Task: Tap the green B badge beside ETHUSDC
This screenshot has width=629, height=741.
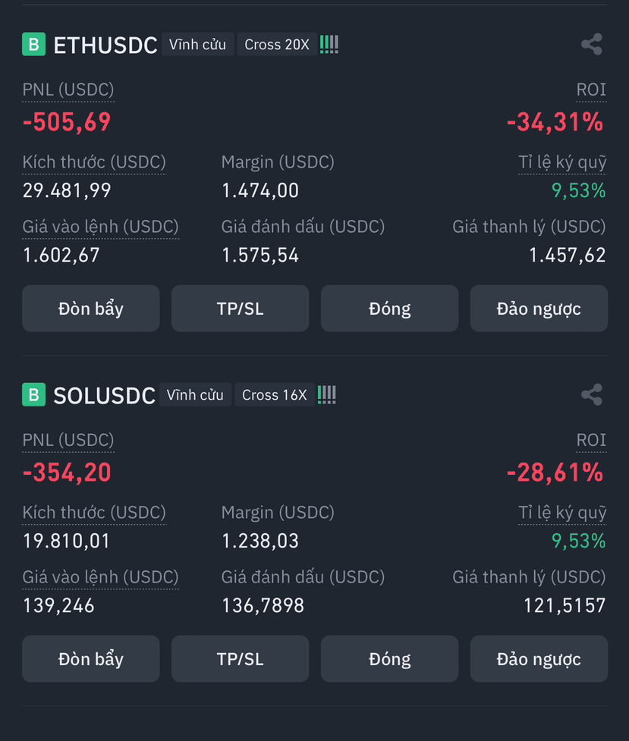Action: (x=34, y=45)
